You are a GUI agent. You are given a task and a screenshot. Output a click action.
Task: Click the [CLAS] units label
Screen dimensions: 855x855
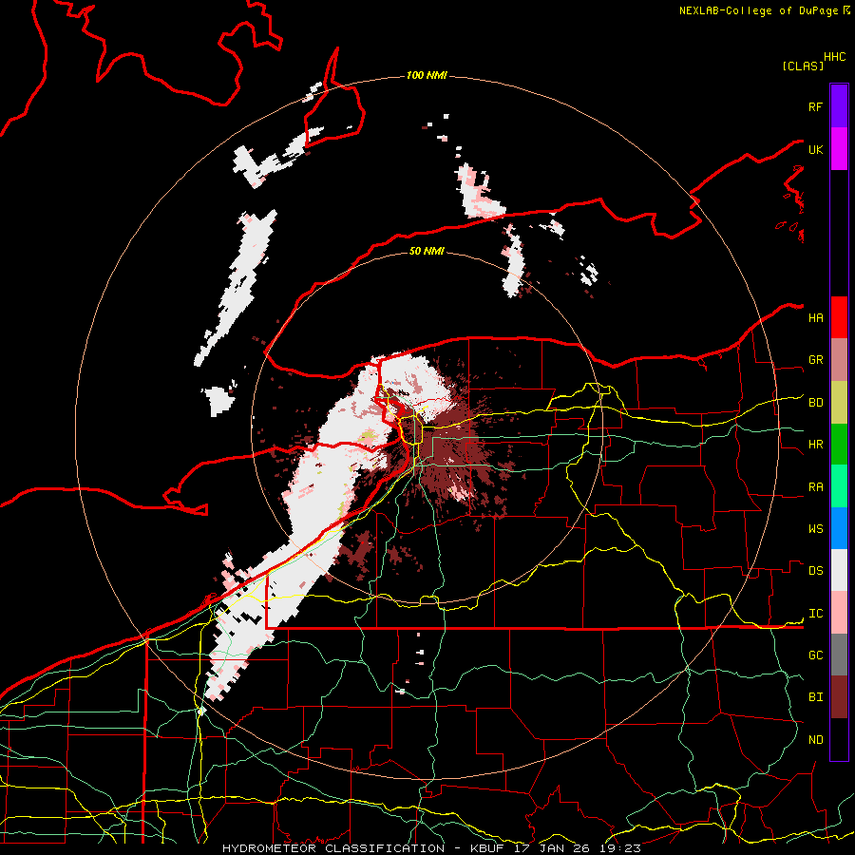pos(803,66)
